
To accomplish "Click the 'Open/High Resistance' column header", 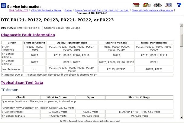I will pyautogui.click(x=72, y=43).
